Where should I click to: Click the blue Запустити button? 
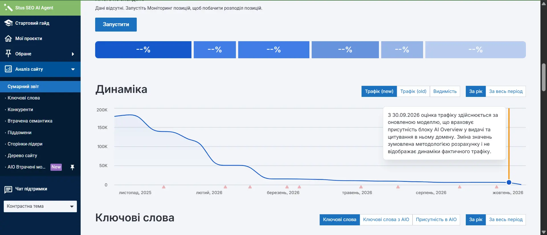click(x=116, y=24)
